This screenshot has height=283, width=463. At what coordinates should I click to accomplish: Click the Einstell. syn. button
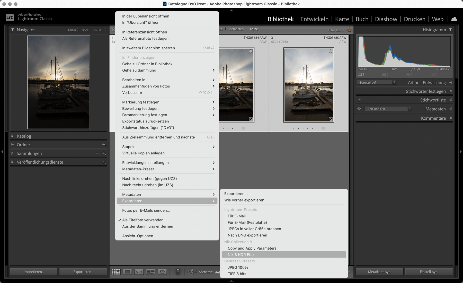point(429,272)
